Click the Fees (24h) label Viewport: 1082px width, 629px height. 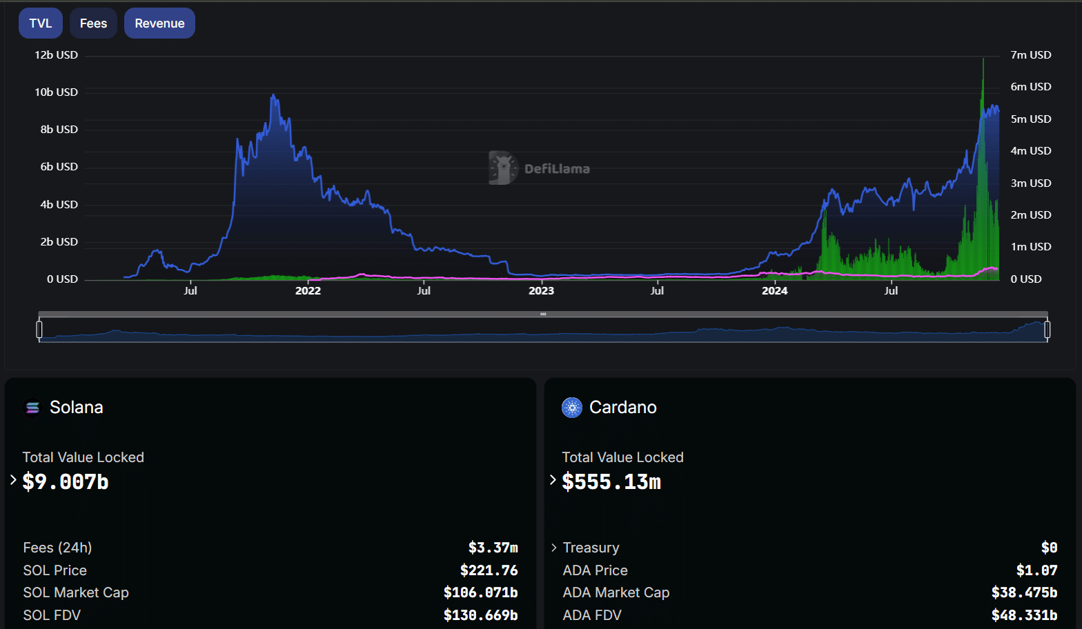point(57,548)
